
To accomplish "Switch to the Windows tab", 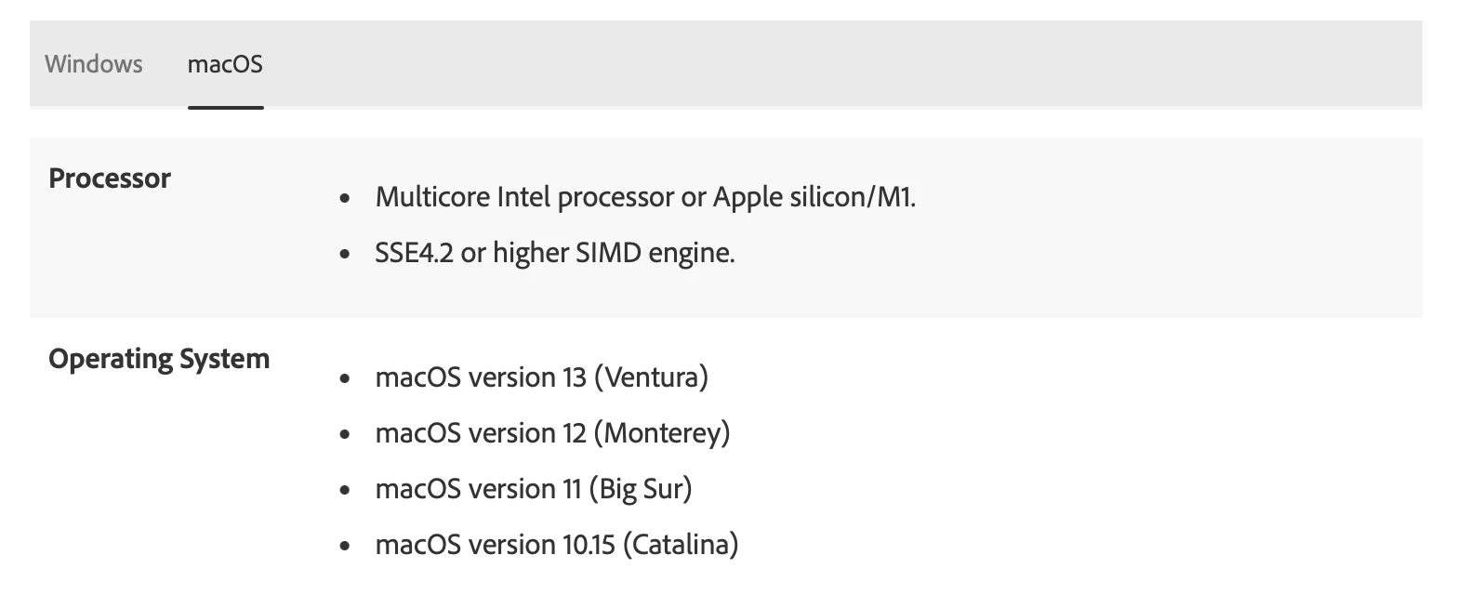I will (94, 64).
